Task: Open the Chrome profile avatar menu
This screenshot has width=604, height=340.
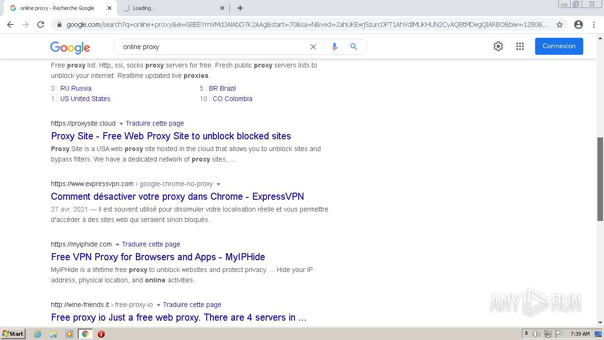Action: [578, 25]
